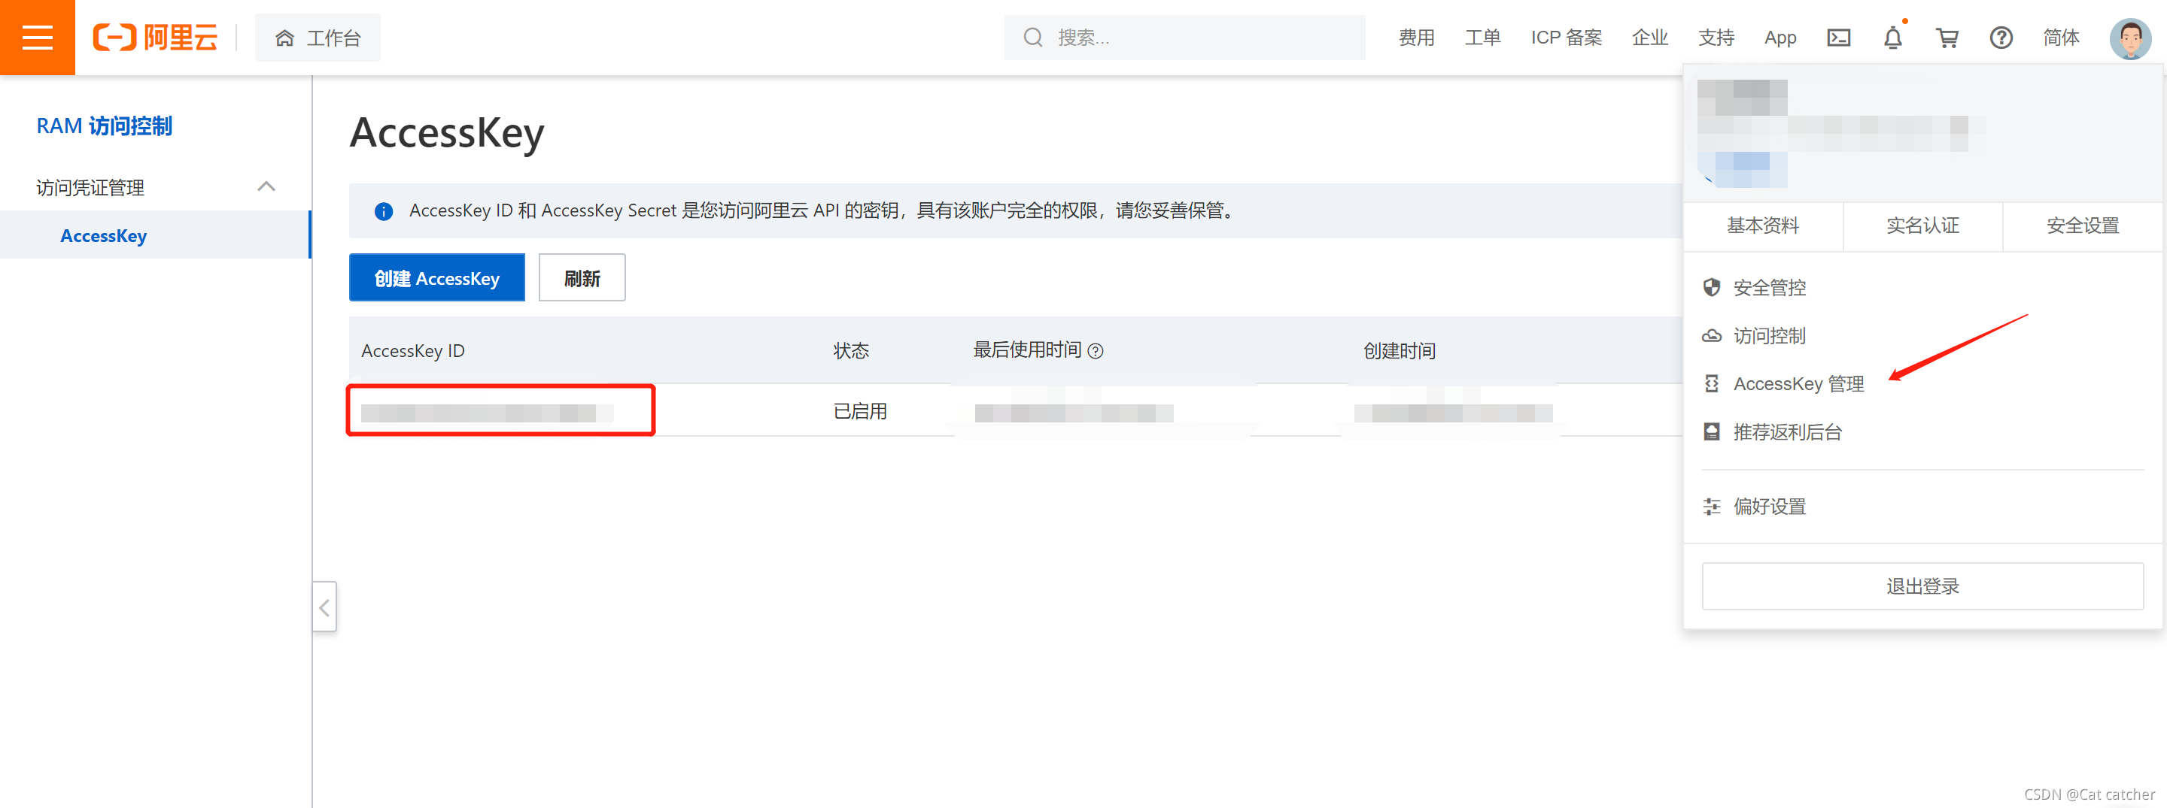Click the 刷新 refresh button
2167x808 pixels.
(582, 278)
